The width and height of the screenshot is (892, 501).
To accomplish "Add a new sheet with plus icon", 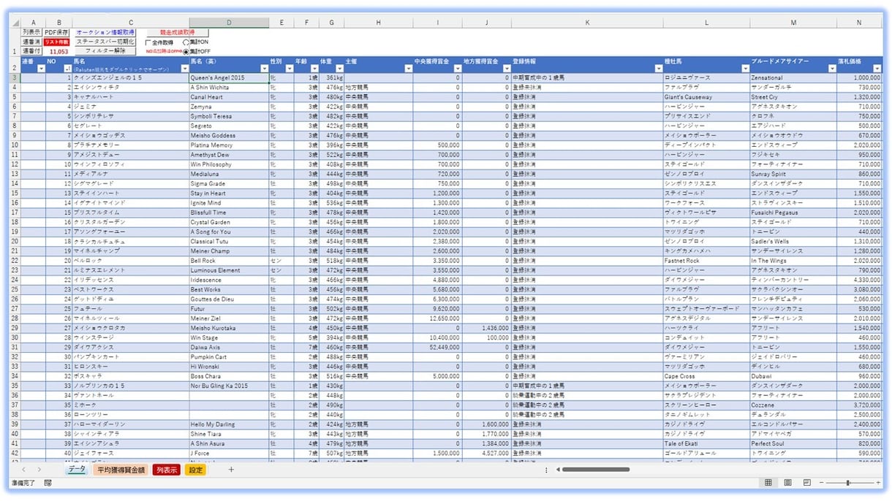I will tap(231, 470).
